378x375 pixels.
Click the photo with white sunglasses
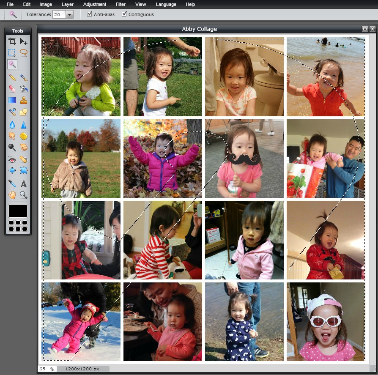pyautogui.click(x=326, y=322)
